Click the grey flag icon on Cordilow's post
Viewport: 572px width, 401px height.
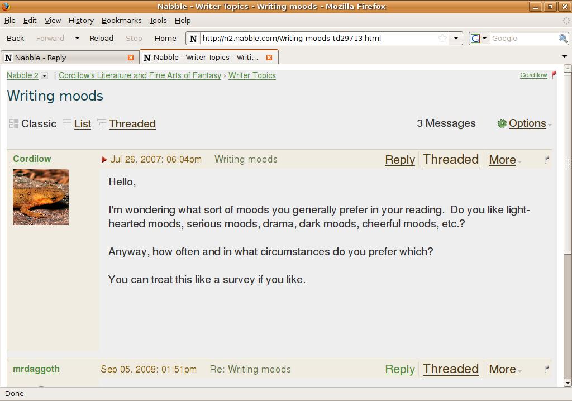click(547, 160)
